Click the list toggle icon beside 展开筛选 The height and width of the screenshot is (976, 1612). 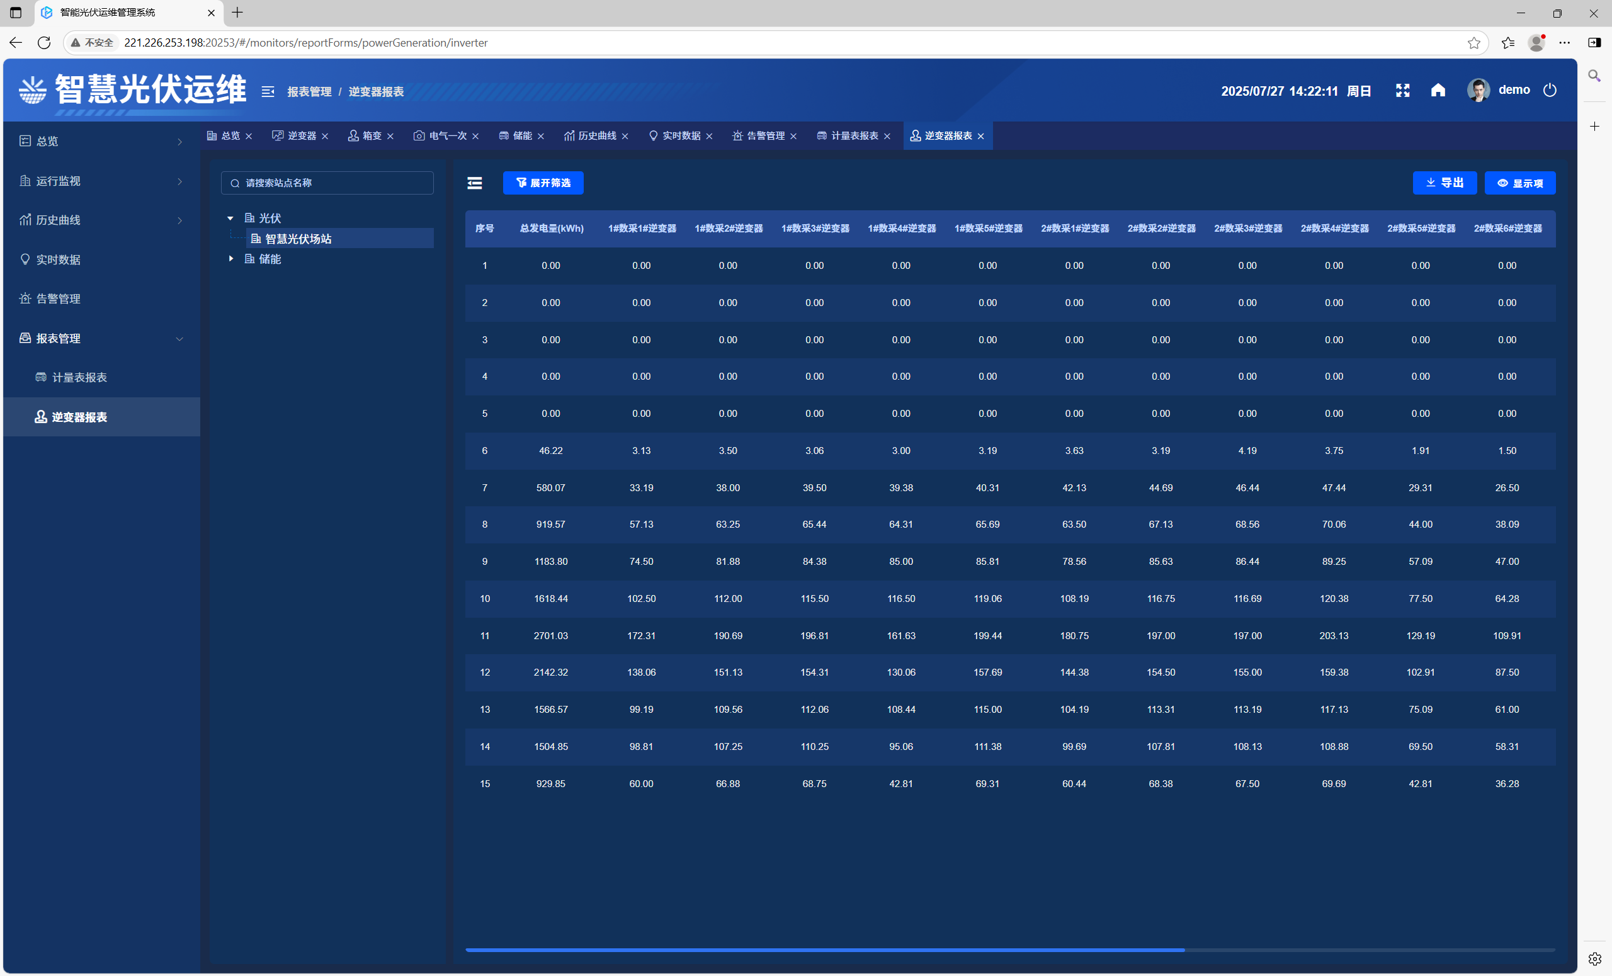click(474, 183)
